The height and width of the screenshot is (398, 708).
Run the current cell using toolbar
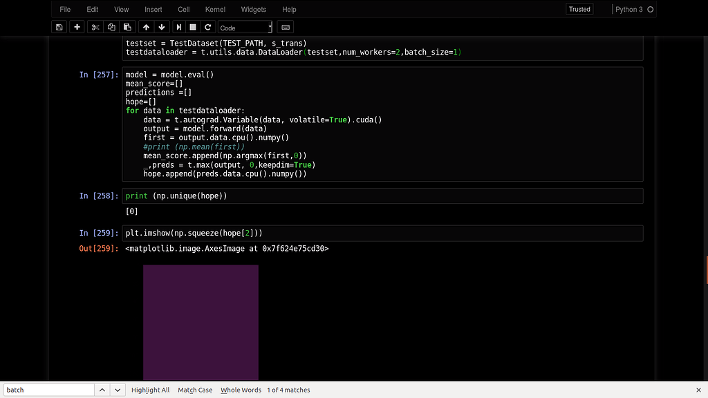179,27
